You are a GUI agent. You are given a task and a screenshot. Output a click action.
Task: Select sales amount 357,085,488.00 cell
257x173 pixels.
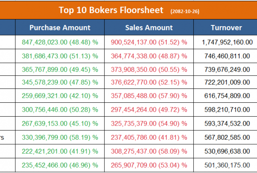[x=149, y=96]
